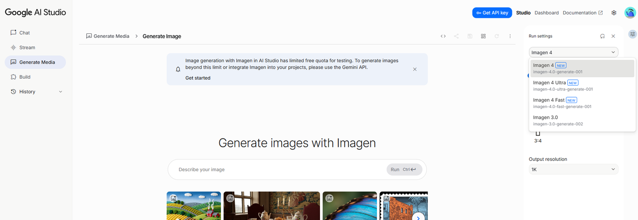Choose the 3:4 aspect ratio option
Image resolution: width=638 pixels, height=220 pixels.
[538, 137]
